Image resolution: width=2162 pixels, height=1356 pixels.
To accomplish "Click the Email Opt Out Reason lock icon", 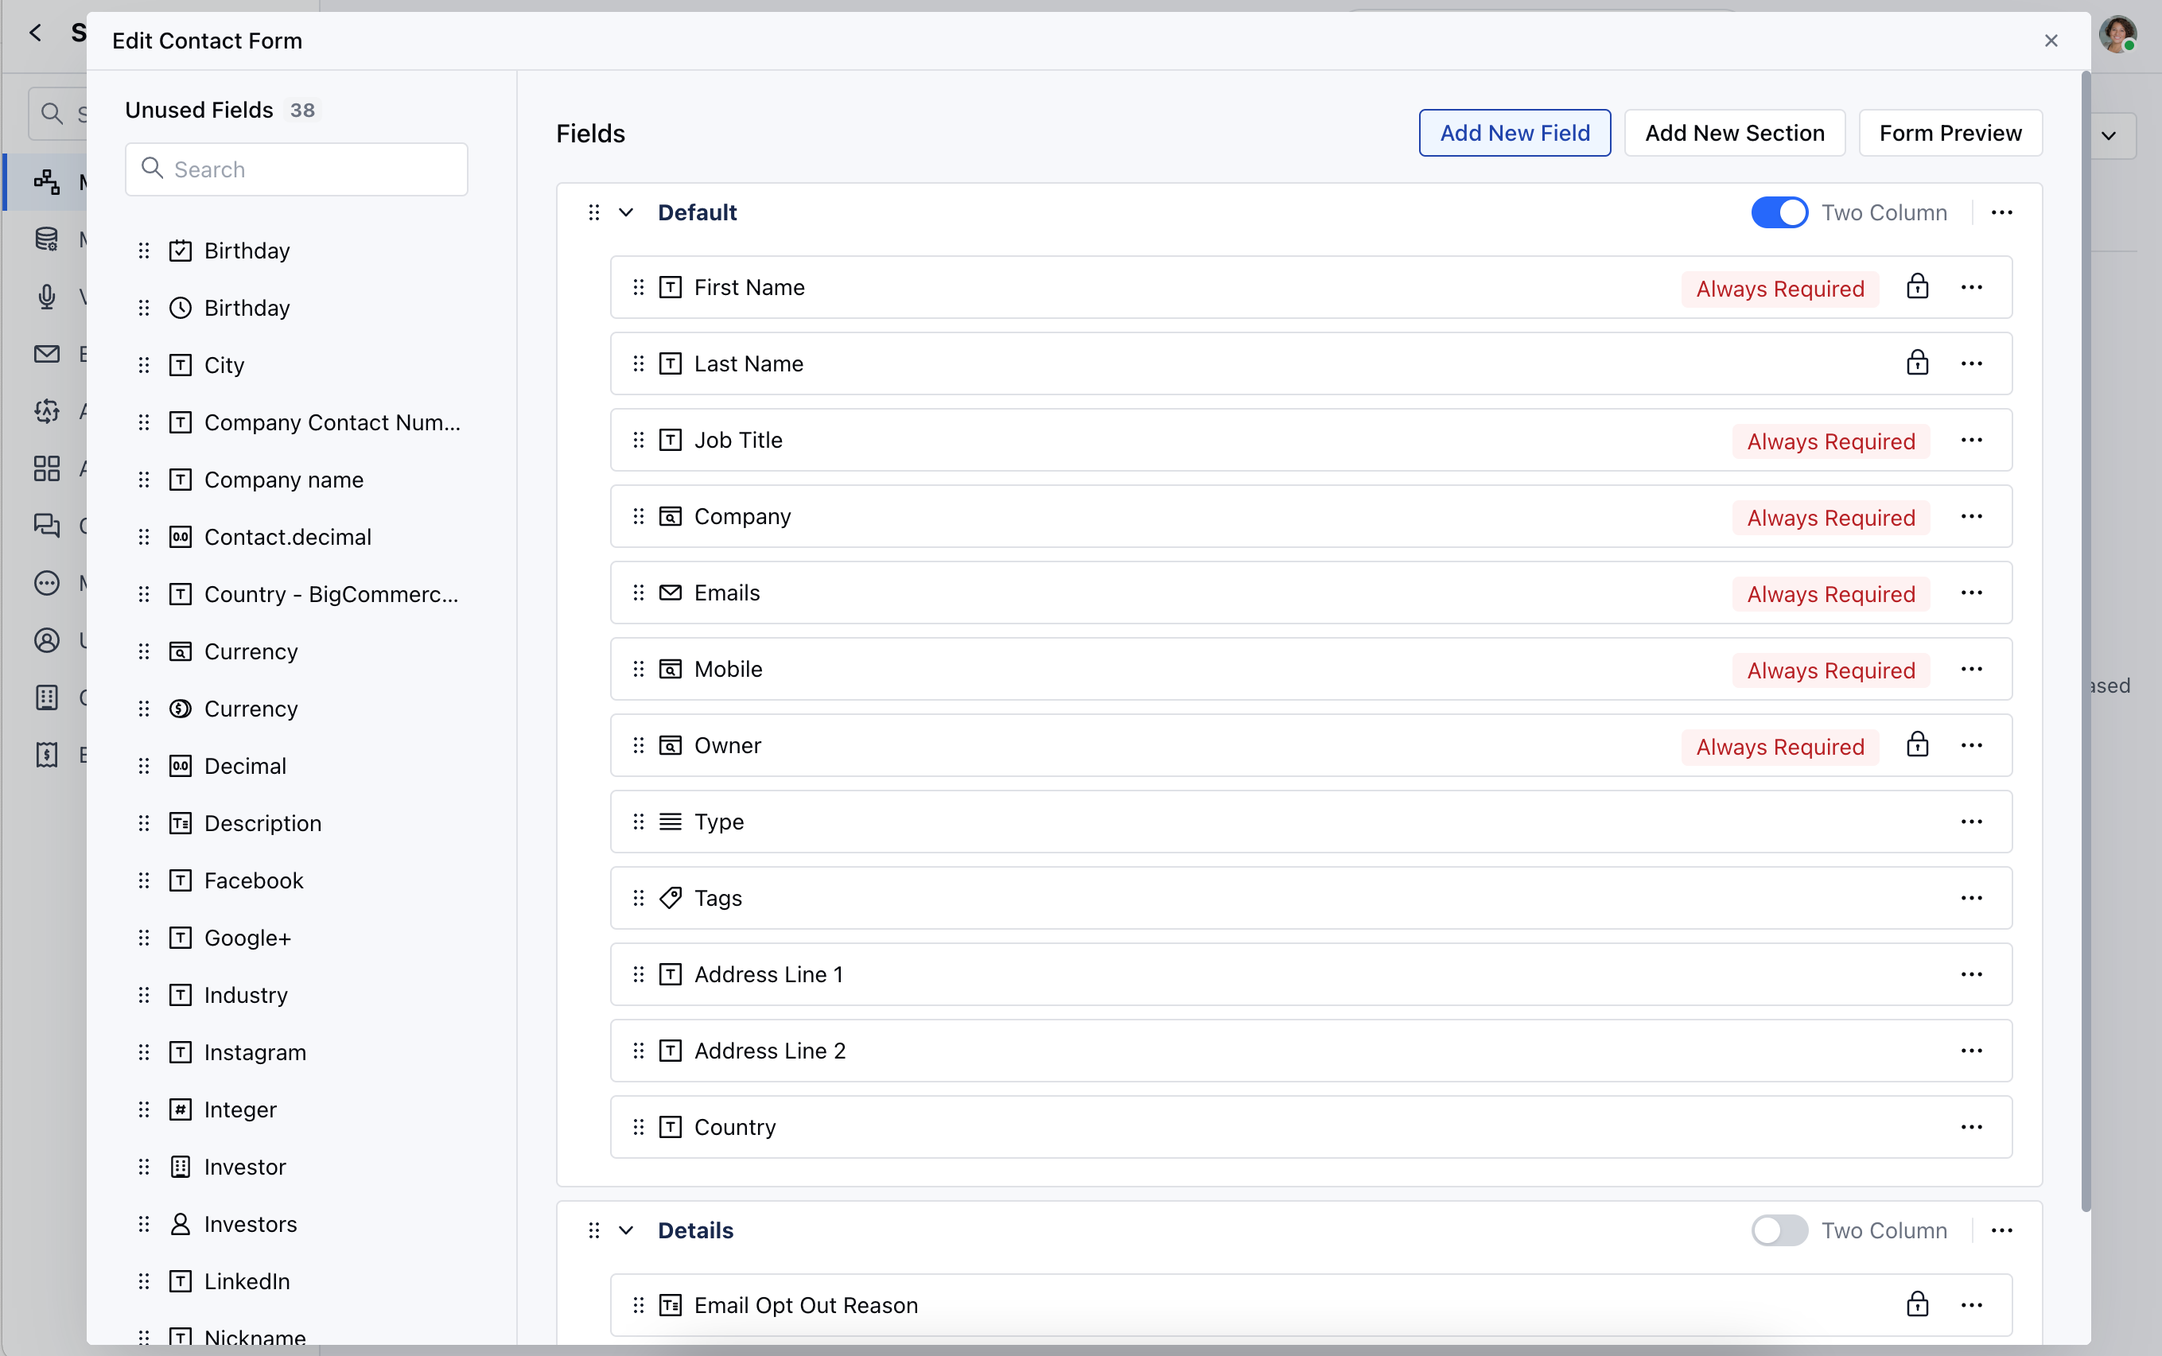I will coord(1916,1305).
